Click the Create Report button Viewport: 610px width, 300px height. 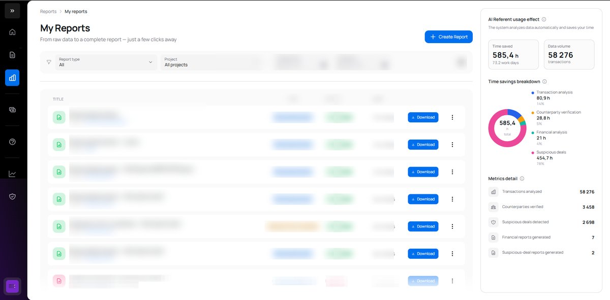[x=449, y=37]
